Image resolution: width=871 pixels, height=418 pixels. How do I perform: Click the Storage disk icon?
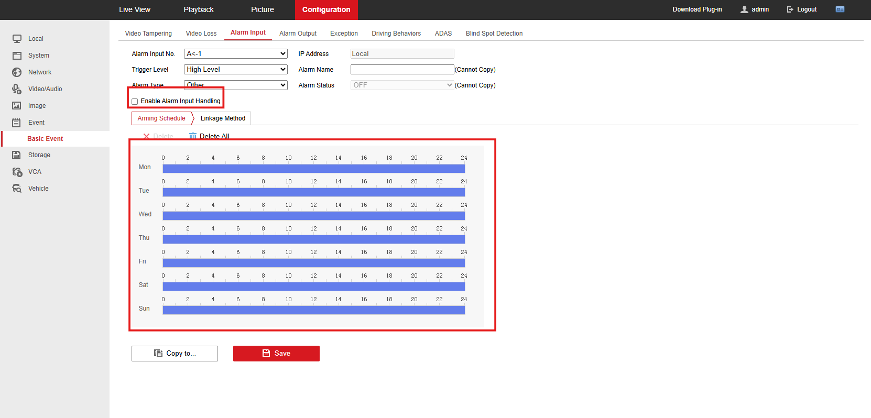click(x=17, y=155)
